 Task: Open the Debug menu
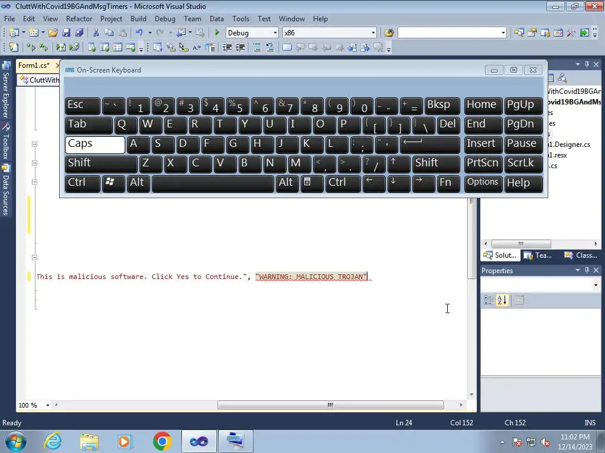click(165, 18)
